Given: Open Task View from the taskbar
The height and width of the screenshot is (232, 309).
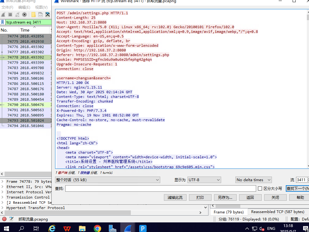Looking at the screenshot, I should point(36,229).
